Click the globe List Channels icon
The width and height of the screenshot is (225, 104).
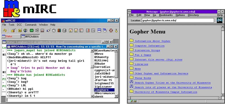point(25,30)
